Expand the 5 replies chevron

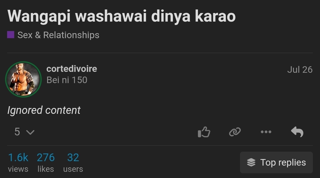[31, 132]
